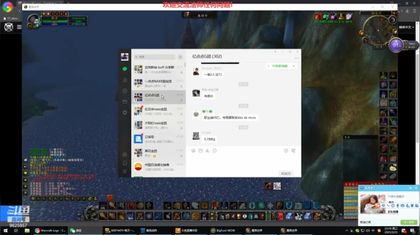This screenshot has height=235, width=420.
Task: Switch to the 微信 taskbar window
Action: (85, 230)
